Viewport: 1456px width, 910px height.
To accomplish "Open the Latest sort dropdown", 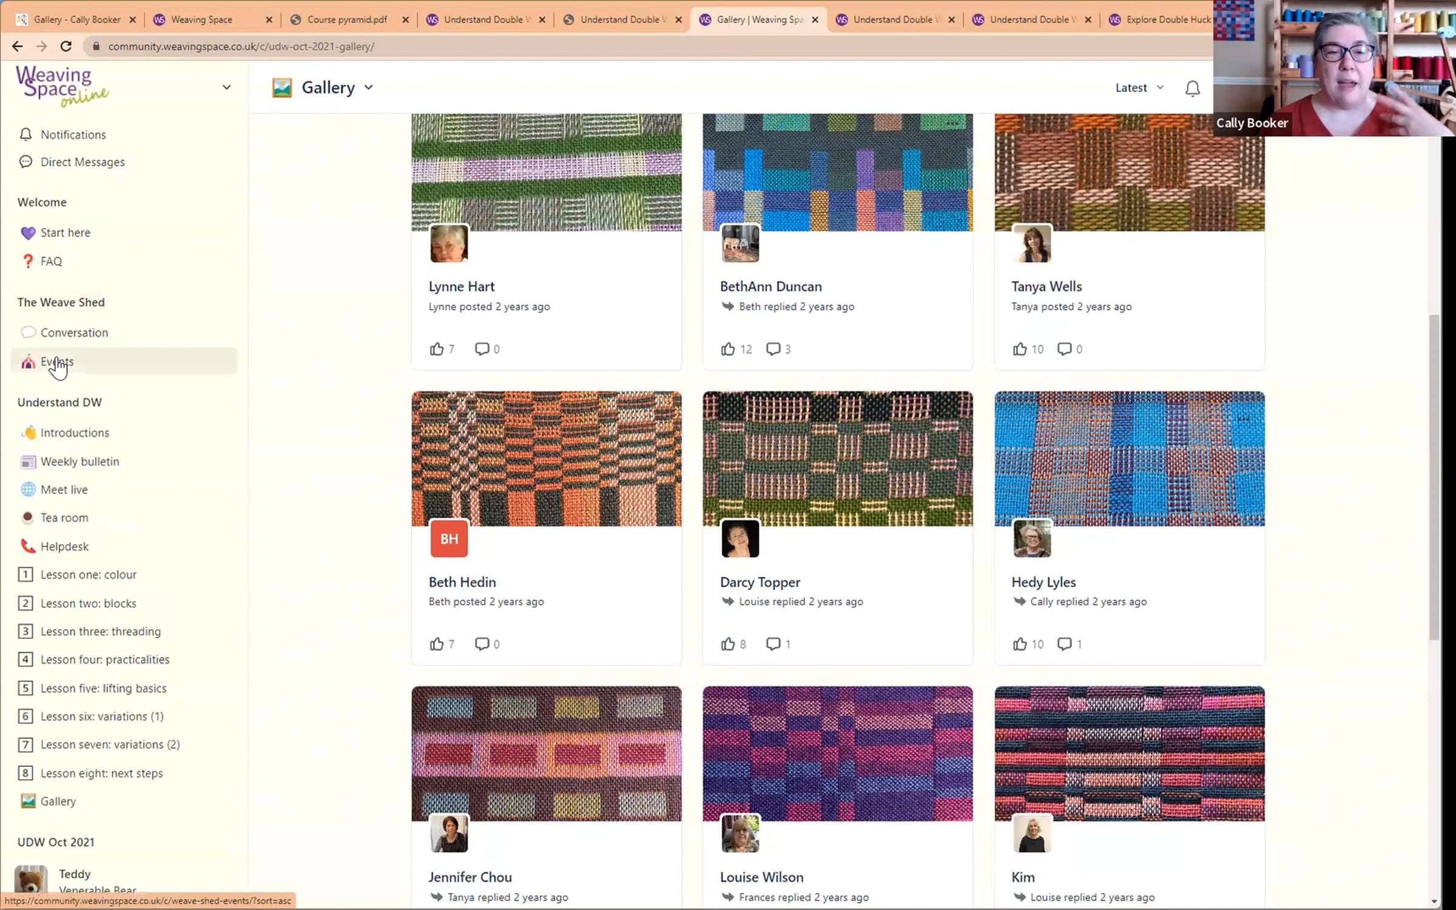I will [x=1139, y=88].
